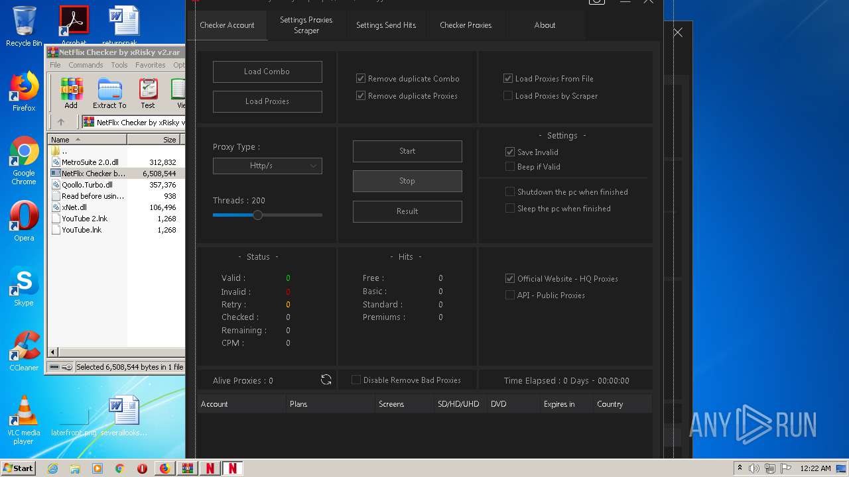Image resolution: width=849 pixels, height=477 pixels.
Task: Open Windows Media Player from taskbar
Action: coord(98,468)
